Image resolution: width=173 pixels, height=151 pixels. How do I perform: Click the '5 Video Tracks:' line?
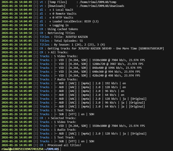pyautogui.click(x=66, y=56)
